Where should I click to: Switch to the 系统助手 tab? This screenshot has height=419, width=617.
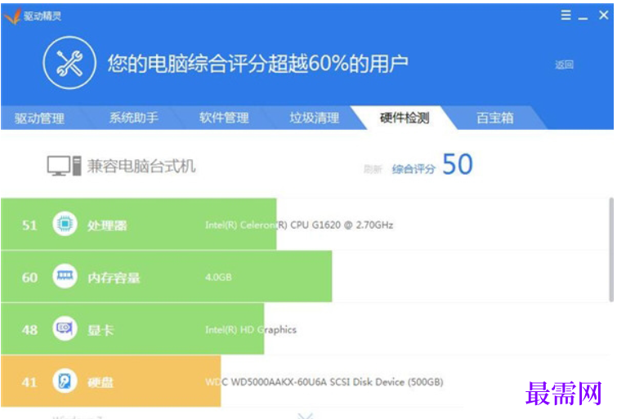[x=134, y=118]
